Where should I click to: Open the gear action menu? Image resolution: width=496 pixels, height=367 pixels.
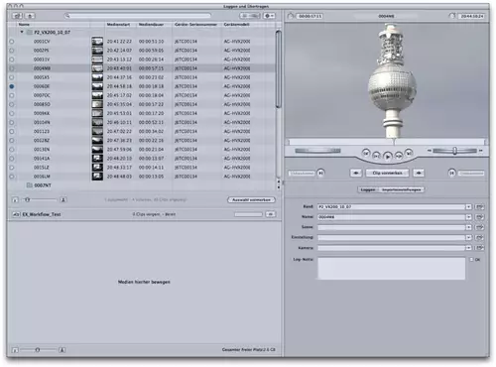[x=269, y=16]
